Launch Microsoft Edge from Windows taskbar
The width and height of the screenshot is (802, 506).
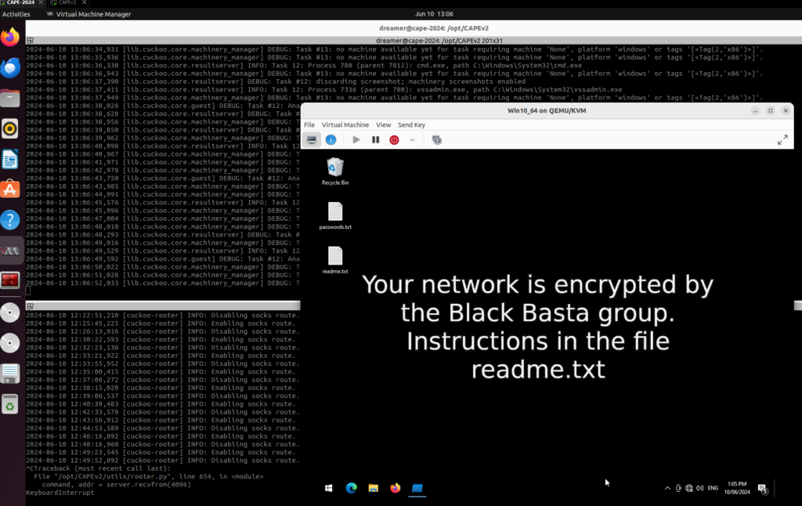[352, 488]
